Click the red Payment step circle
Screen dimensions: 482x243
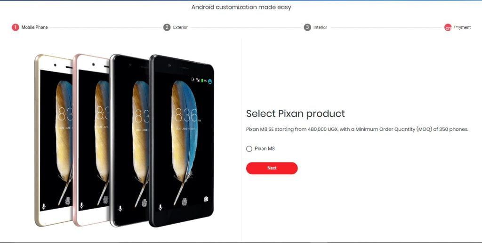448,27
